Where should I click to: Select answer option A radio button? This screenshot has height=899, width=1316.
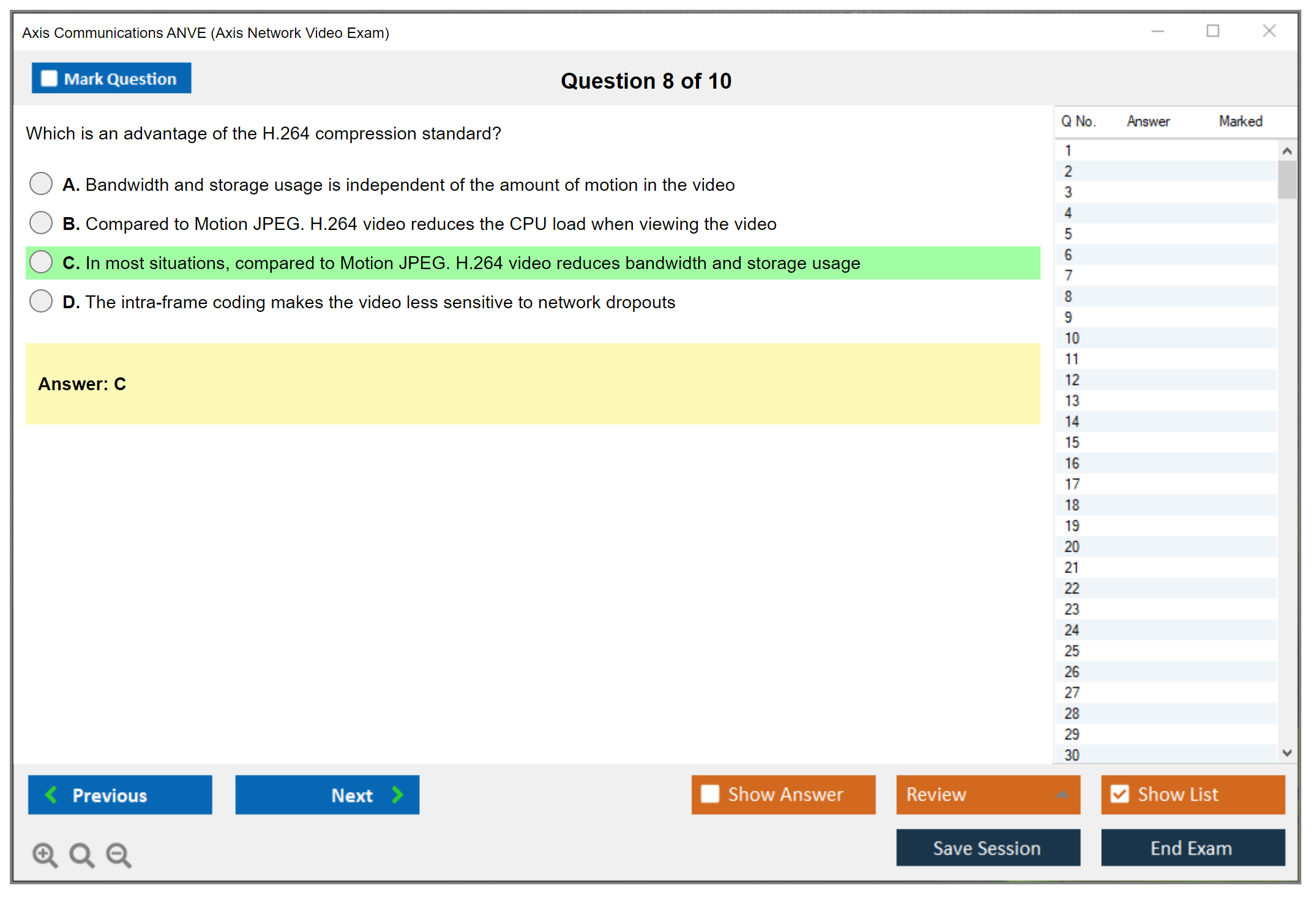pos(41,183)
